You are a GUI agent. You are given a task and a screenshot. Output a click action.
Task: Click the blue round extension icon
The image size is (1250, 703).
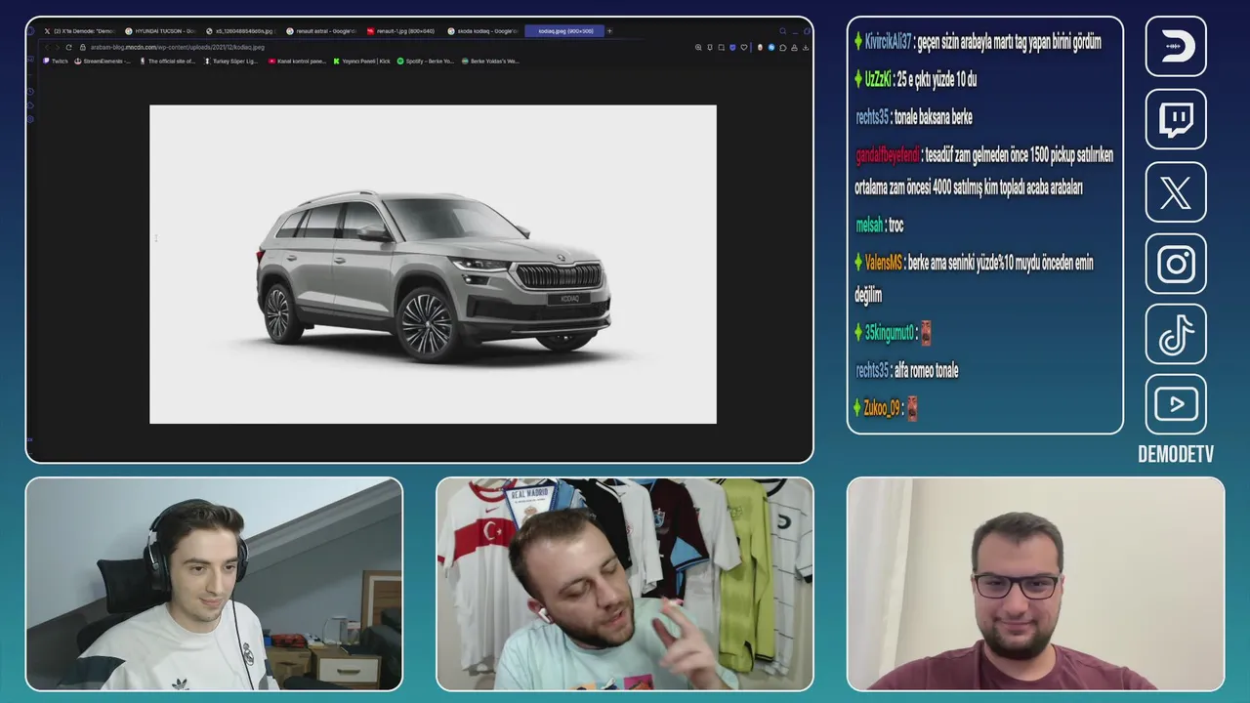771,47
